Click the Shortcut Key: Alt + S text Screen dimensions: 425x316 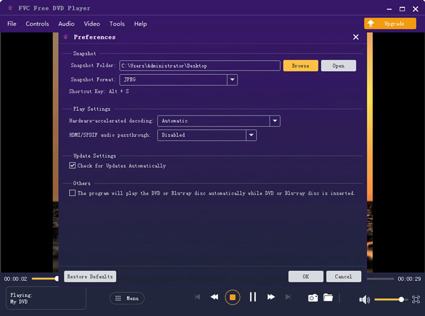99,91
